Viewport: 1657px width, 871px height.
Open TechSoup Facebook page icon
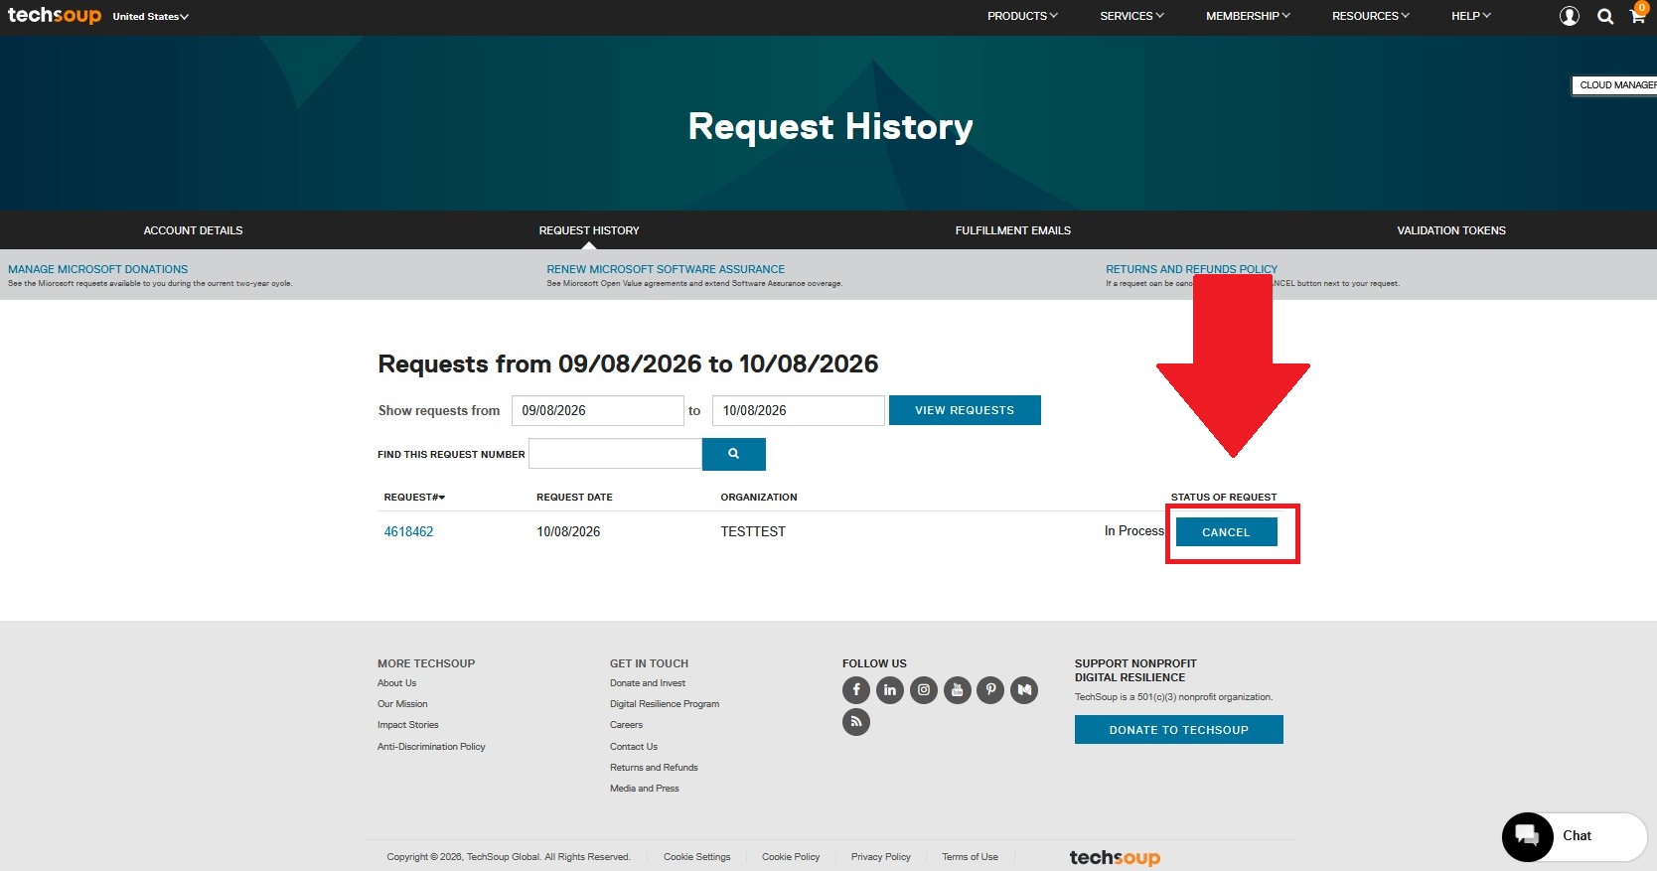(856, 689)
